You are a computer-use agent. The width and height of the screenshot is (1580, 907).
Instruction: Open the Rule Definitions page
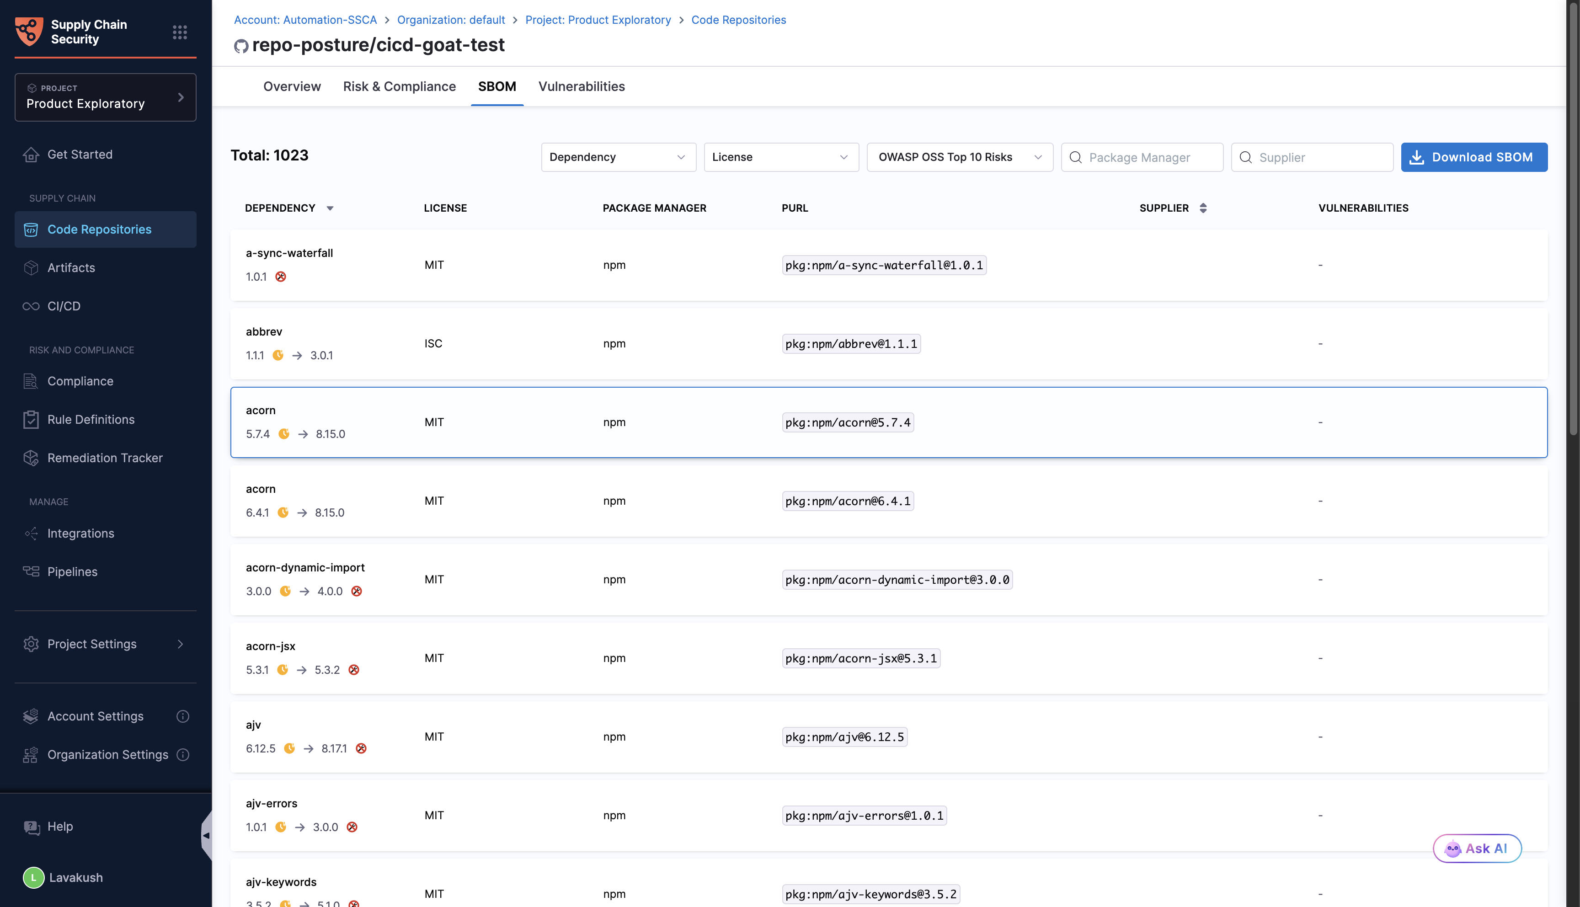(91, 419)
